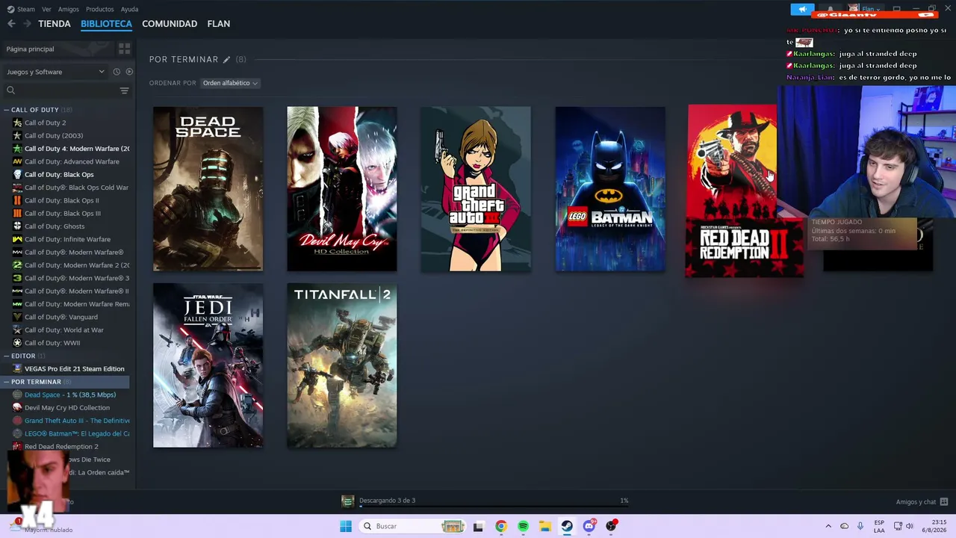Open the Amigos y chat link
This screenshot has height=538, width=956.
coord(916,502)
